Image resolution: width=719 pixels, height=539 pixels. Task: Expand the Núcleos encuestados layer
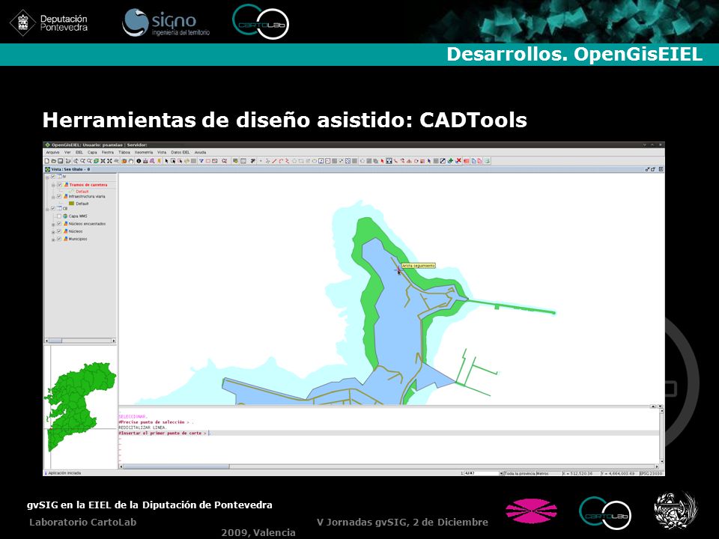click(x=53, y=225)
